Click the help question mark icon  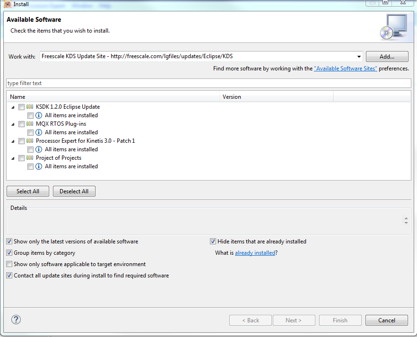point(16,320)
